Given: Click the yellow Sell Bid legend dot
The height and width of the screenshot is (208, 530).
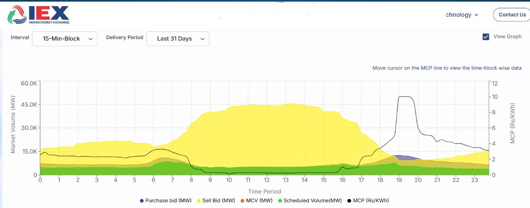Looking at the screenshot, I should [199, 201].
